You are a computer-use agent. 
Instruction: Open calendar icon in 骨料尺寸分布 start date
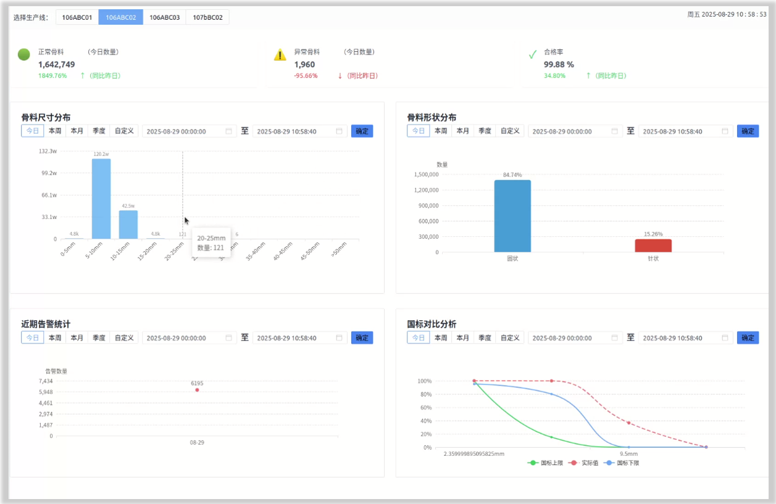[x=228, y=131]
